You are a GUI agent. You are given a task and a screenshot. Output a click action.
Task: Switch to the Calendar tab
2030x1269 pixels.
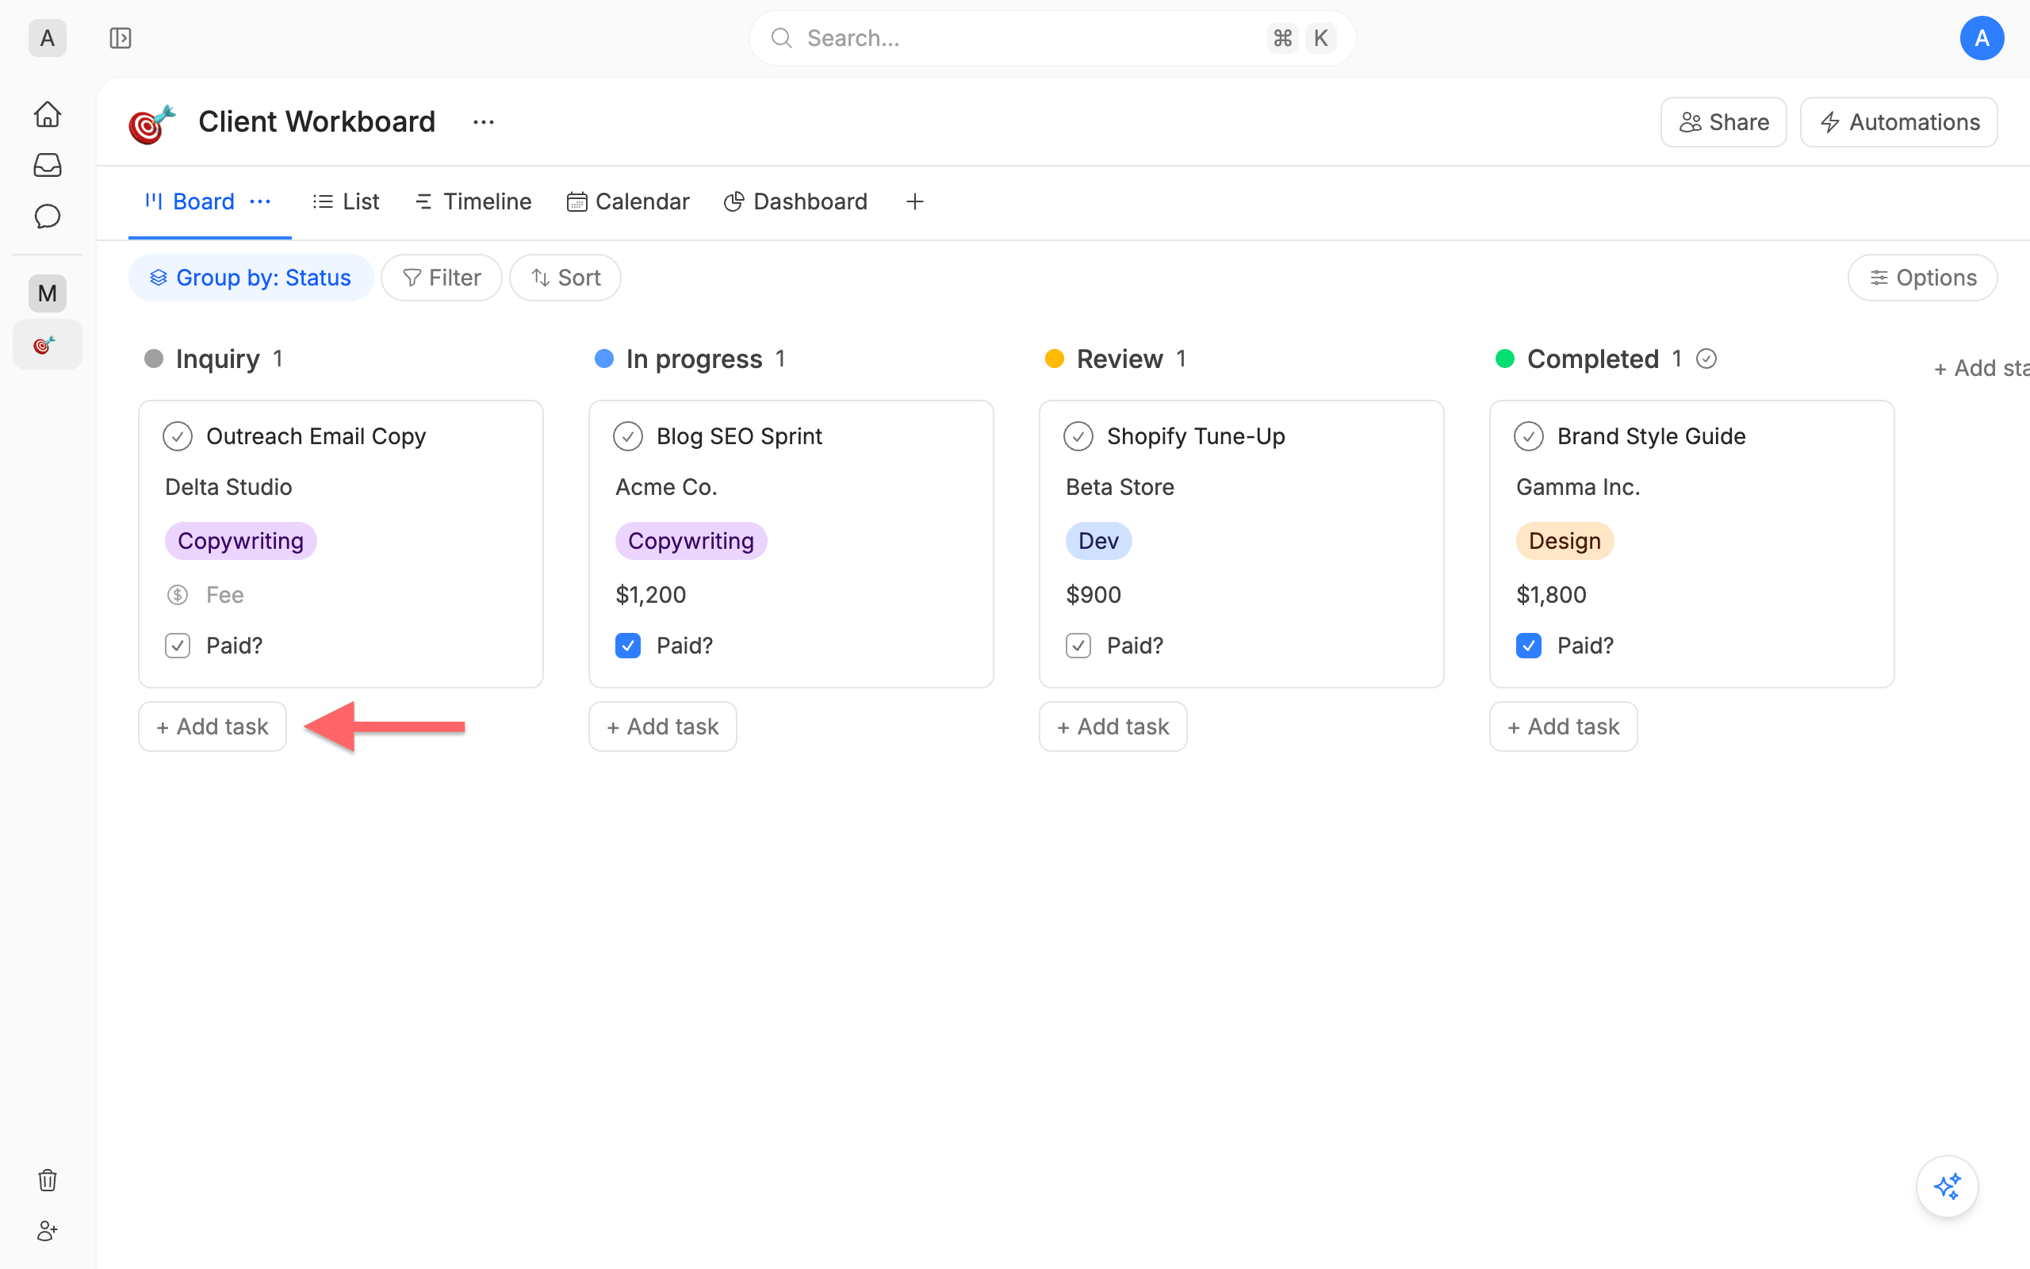pos(628,201)
